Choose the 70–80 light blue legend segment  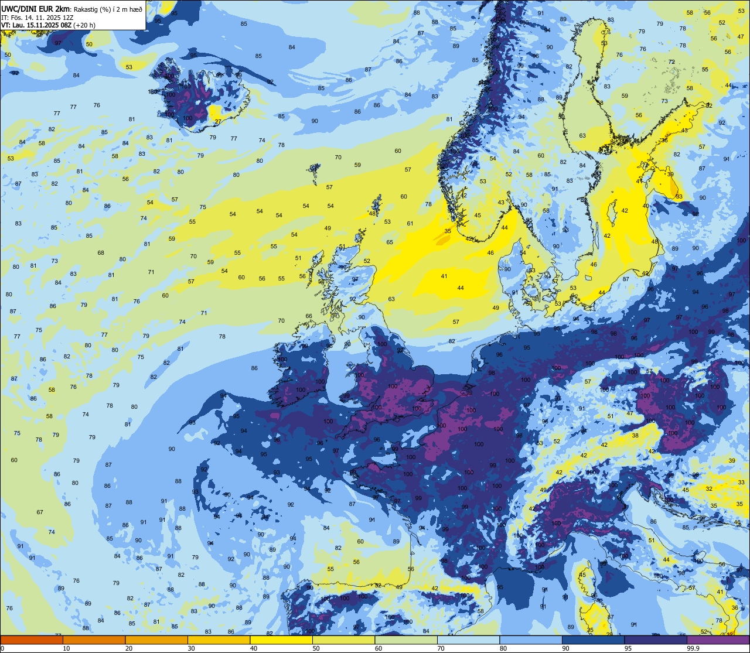point(468,640)
